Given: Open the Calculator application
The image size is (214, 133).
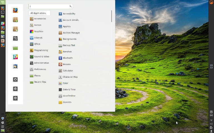Looking at the screenshot, I should (68, 71).
